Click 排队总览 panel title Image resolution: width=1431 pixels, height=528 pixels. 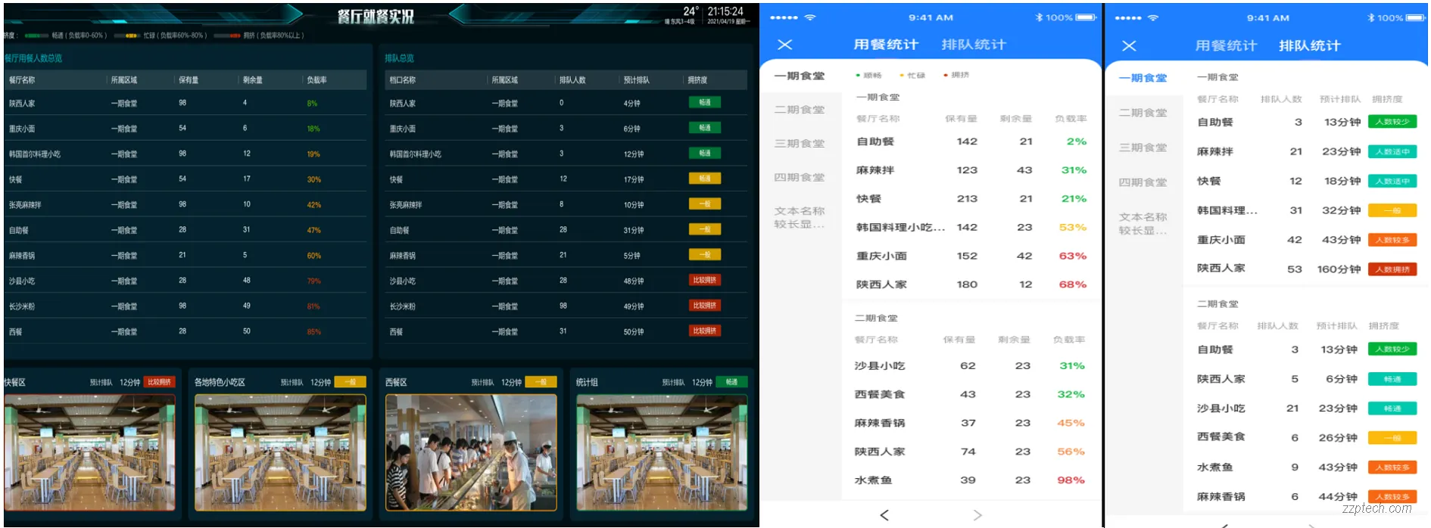click(399, 58)
